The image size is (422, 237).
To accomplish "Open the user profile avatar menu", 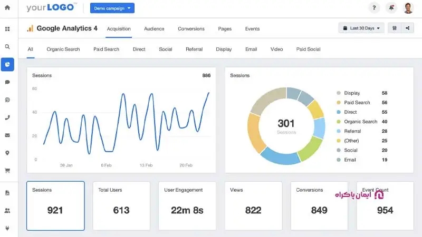I will [408, 8].
